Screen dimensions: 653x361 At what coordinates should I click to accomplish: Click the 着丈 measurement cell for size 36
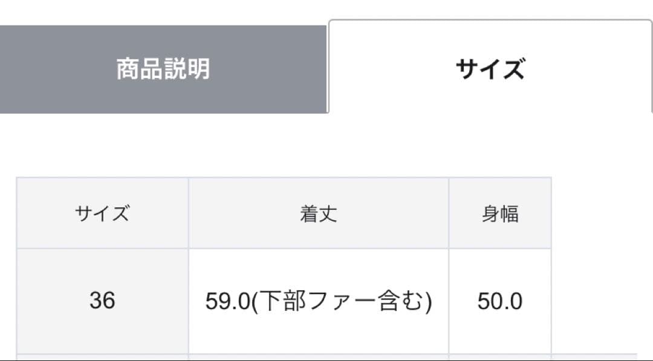(318, 301)
